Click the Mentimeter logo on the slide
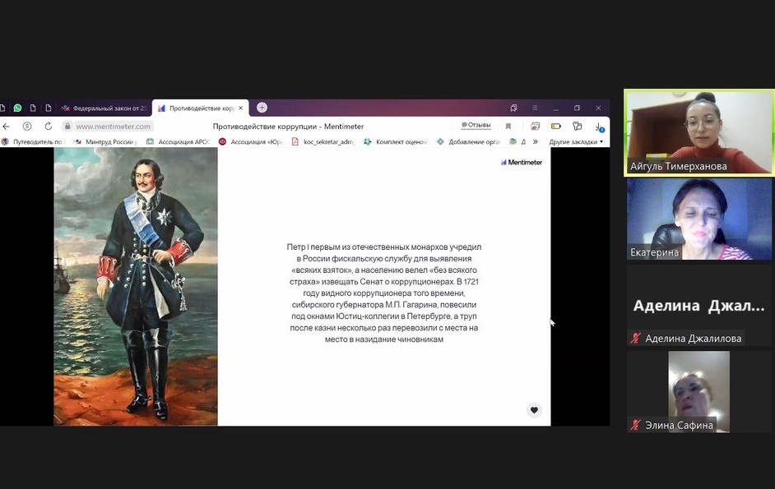Screen dimensions: 775x489 [x=522, y=163]
